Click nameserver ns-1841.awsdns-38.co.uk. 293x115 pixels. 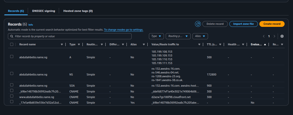pyautogui.click(x=167, y=80)
